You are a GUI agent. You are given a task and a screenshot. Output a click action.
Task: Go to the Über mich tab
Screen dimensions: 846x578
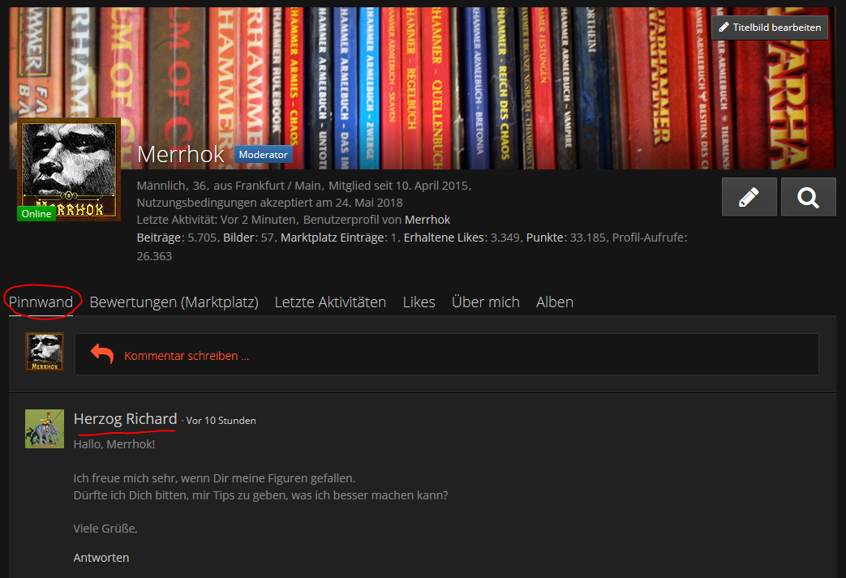(485, 302)
